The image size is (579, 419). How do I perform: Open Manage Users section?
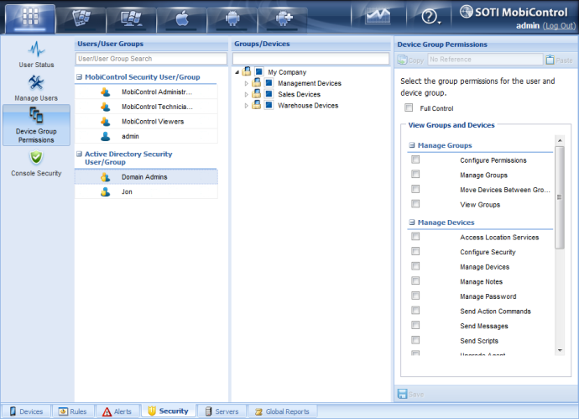(x=36, y=88)
